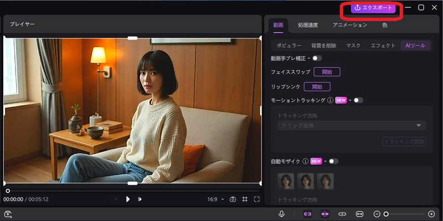Viewport: 443px width, 221px height.
Task: Enable the 動画手ブレ補正 stabilization switch
Action: click(317, 59)
